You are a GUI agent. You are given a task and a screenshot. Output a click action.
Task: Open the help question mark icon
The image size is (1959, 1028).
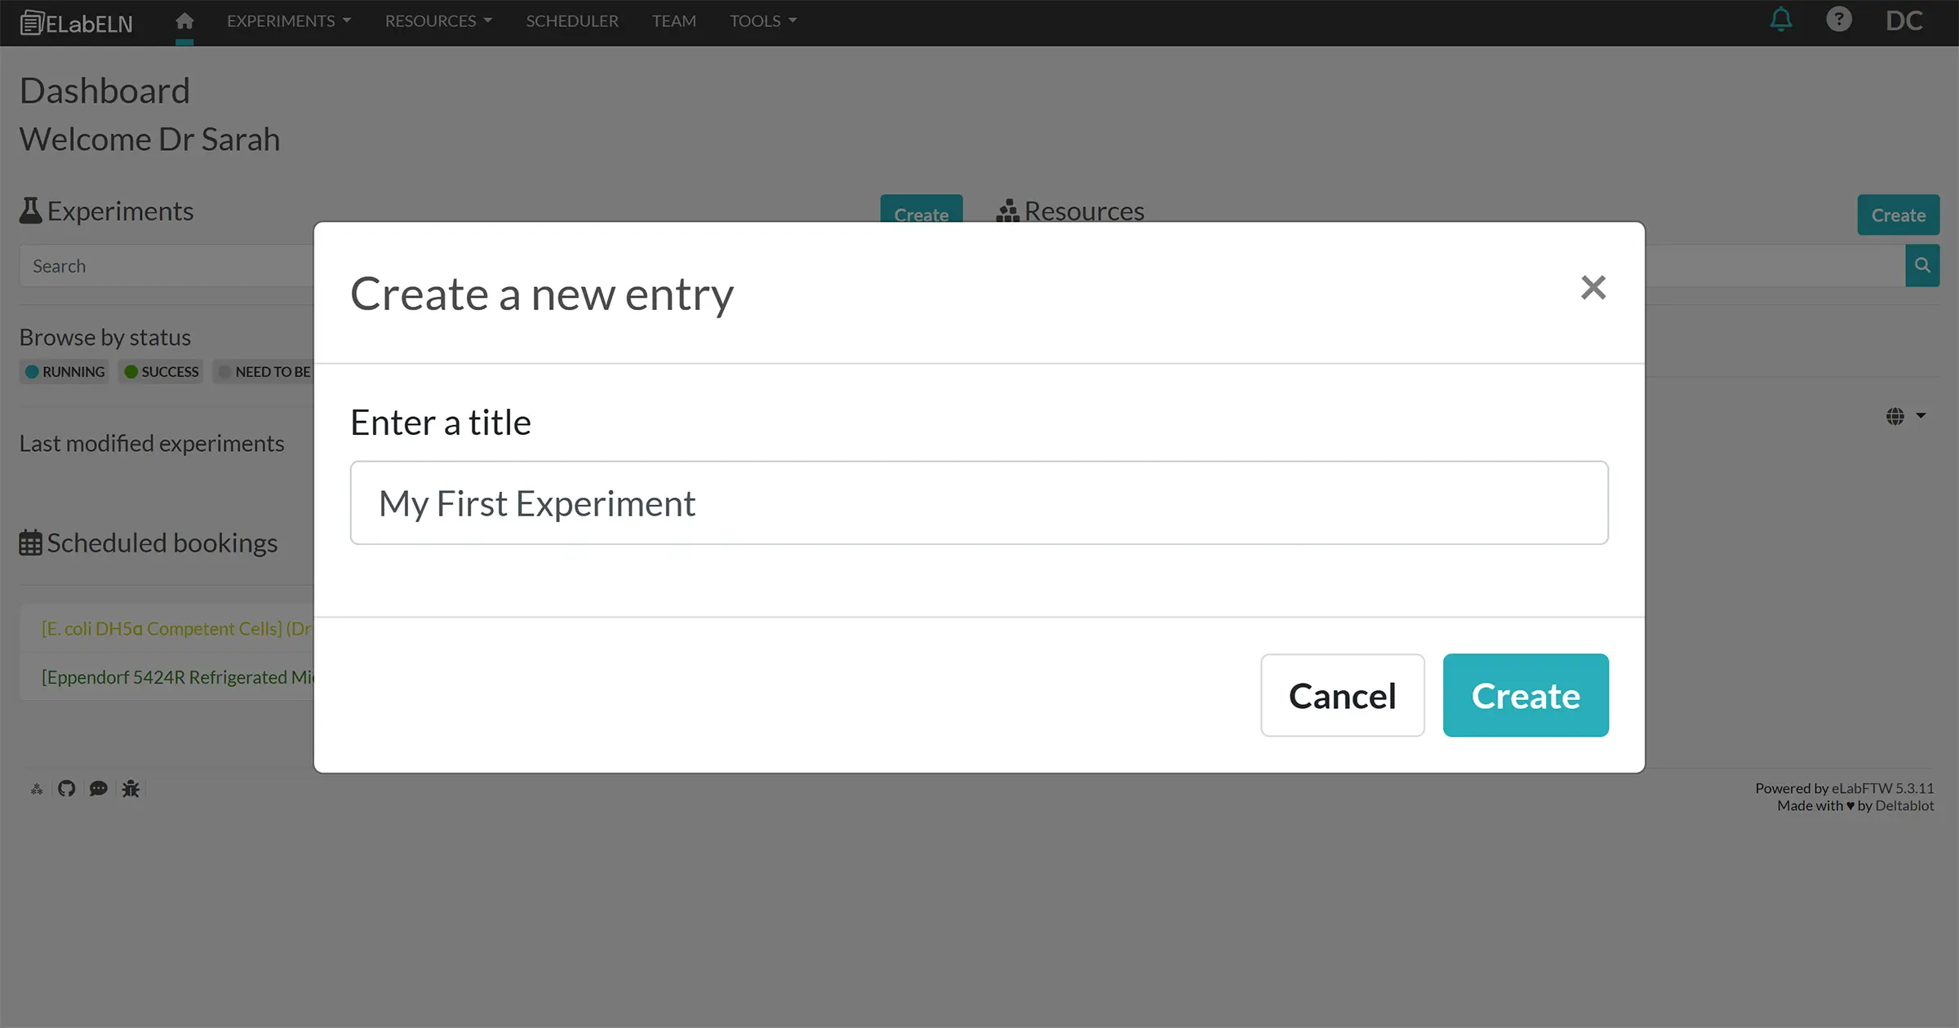click(1839, 20)
